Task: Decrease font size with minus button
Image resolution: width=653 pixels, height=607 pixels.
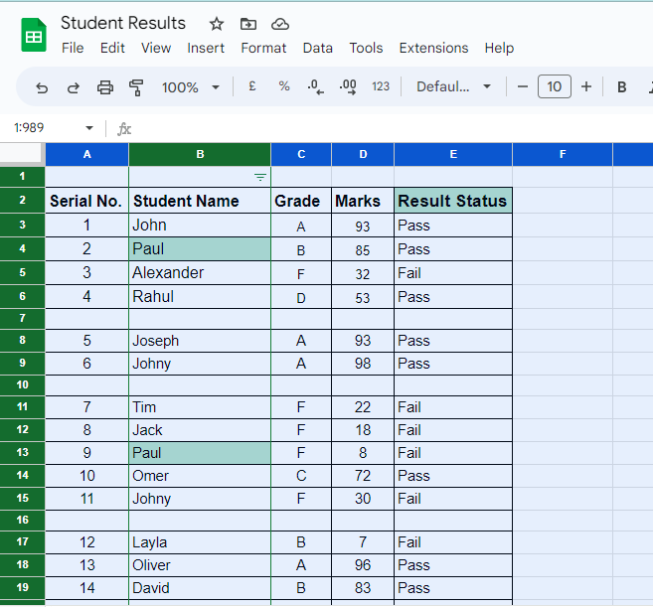Action: pyautogui.click(x=523, y=87)
